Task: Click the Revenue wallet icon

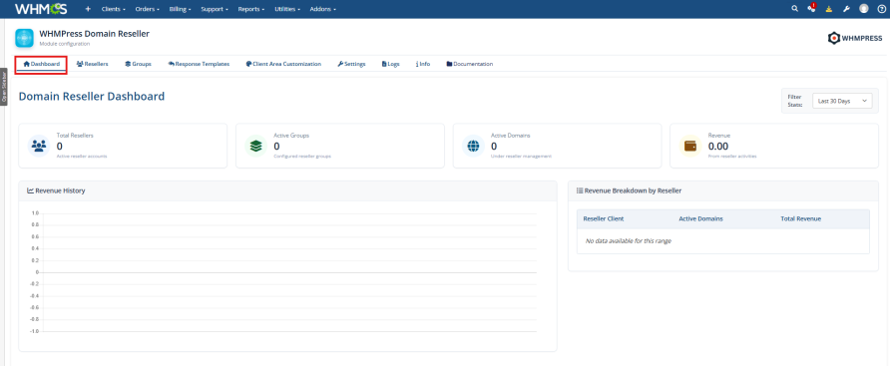Action: pos(690,146)
